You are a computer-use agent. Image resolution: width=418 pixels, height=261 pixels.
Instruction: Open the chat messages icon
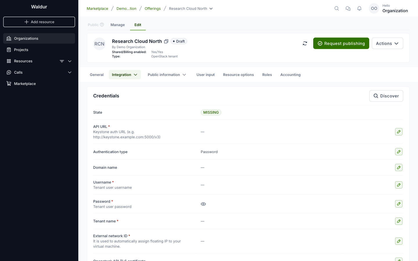click(x=348, y=8)
